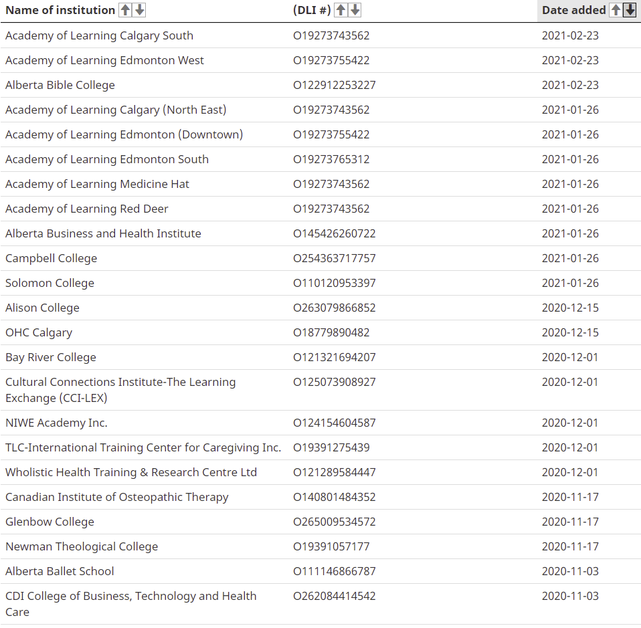The width and height of the screenshot is (641, 628).
Task: Select the 'Name of institution' header text
Action: 60,10
